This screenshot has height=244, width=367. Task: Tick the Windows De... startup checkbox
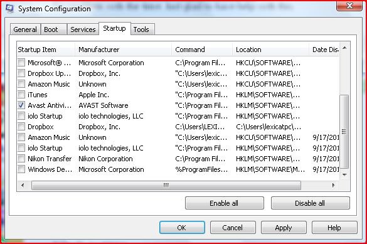pyautogui.click(x=21, y=169)
